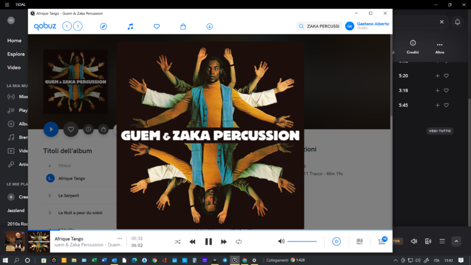Image resolution: width=471 pixels, height=265 pixels.
Task: Toggle repeat mode
Action: [x=239, y=241]
